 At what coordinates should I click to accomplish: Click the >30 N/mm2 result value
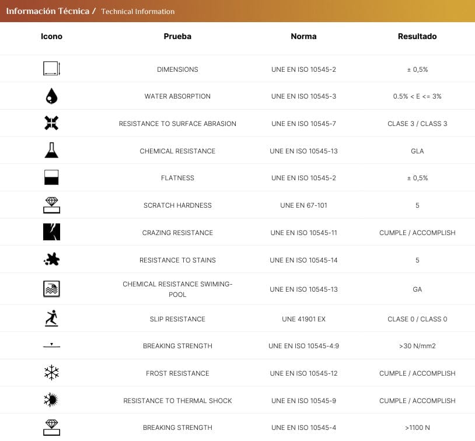(417, 346)
